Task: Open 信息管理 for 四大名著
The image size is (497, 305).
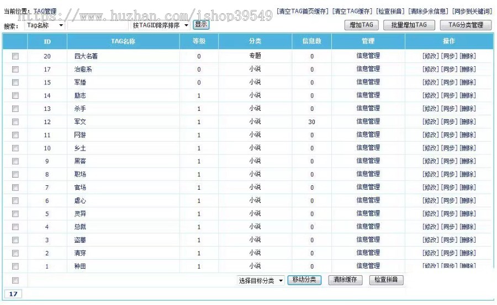Action: click(368, 56)
